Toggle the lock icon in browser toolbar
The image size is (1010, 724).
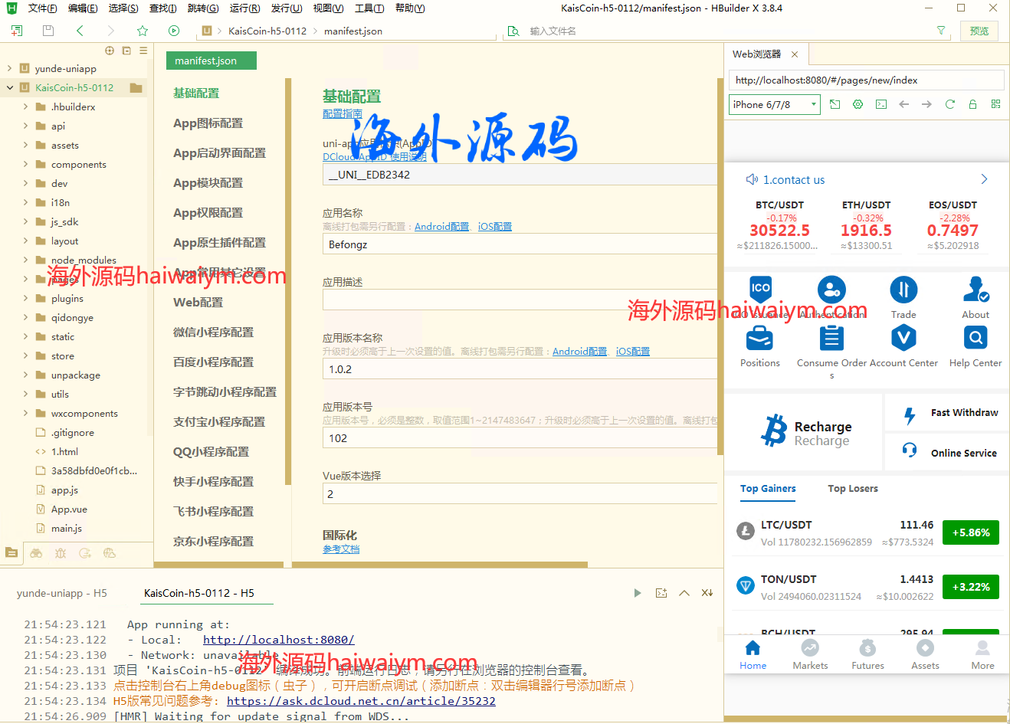tap(972, 104)
